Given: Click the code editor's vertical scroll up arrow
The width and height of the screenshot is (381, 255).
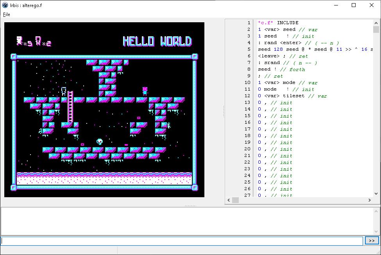Looking at the screenshot, I should coord(376,23).
